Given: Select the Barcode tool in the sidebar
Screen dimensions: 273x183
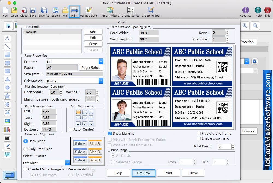Looking at the screenshot, I should tap(7, 138).
